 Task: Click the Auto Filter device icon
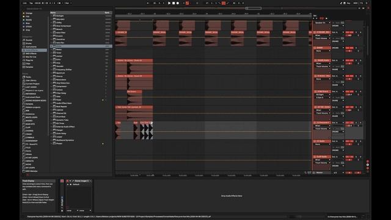click(54, 32)
